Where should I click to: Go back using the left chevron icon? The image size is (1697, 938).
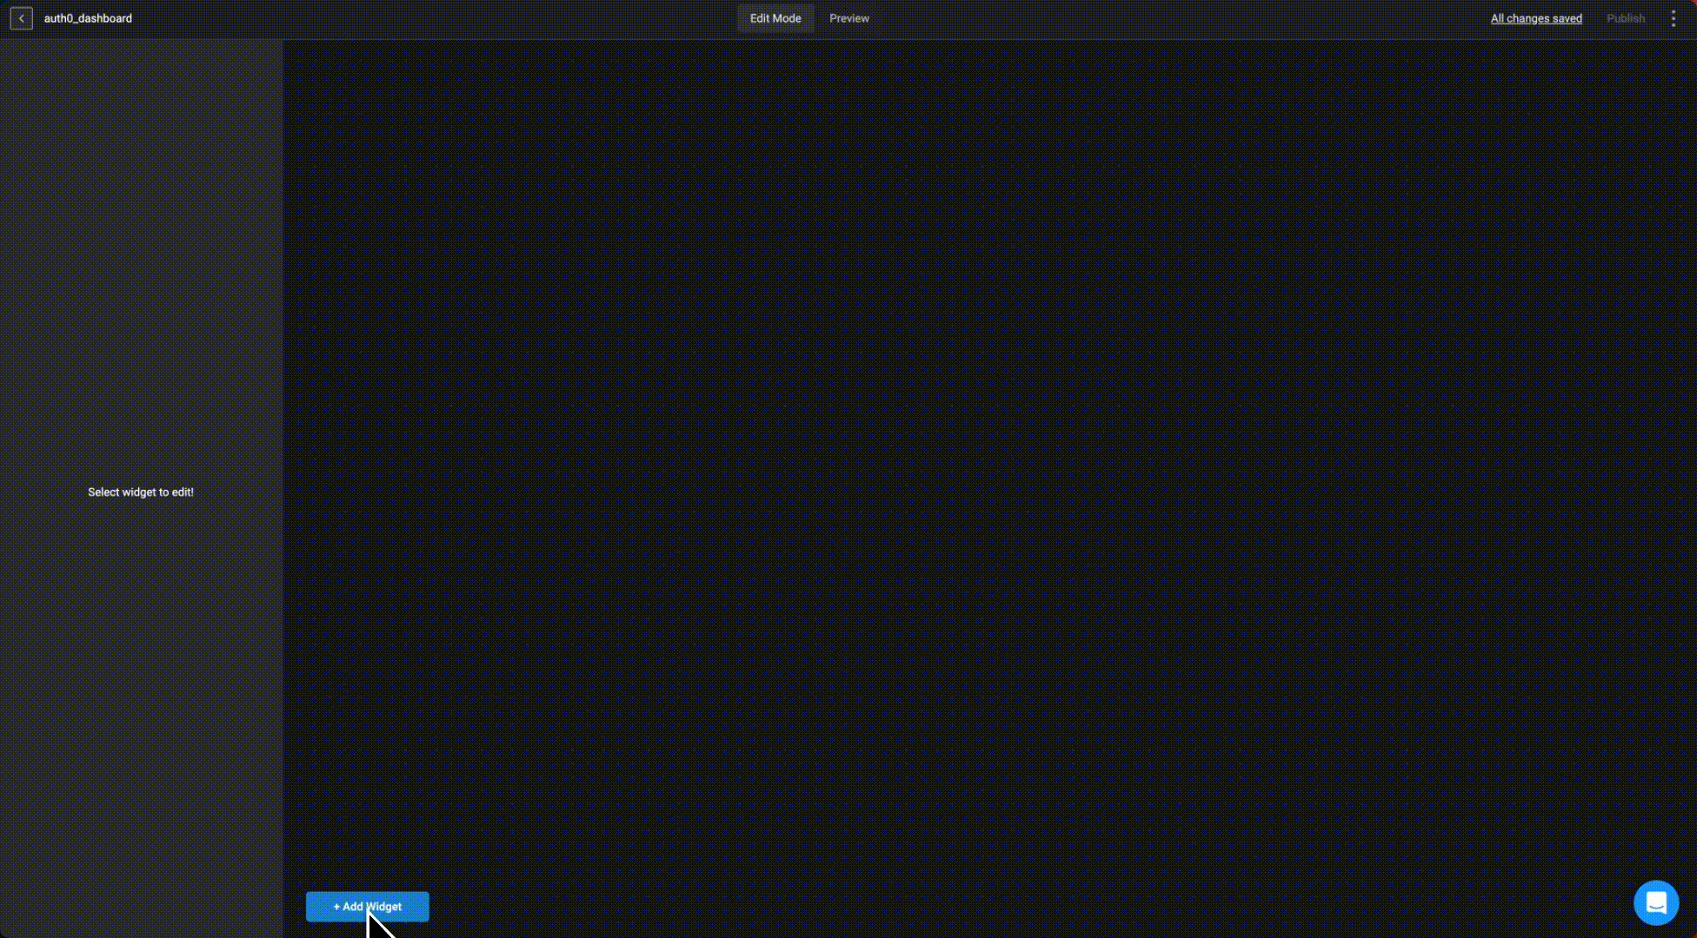tap(21, 18)
